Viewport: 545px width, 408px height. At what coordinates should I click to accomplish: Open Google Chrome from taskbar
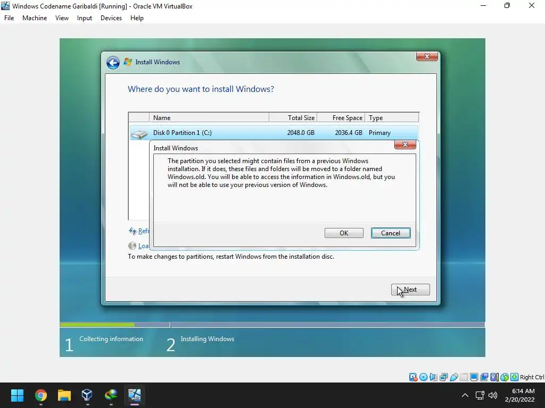(40, 395)
